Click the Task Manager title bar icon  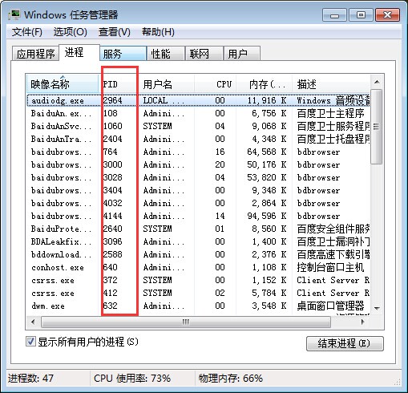click(14, 14)
